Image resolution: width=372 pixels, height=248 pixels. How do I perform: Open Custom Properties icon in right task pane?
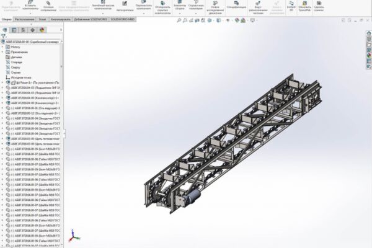coord(369,61)
